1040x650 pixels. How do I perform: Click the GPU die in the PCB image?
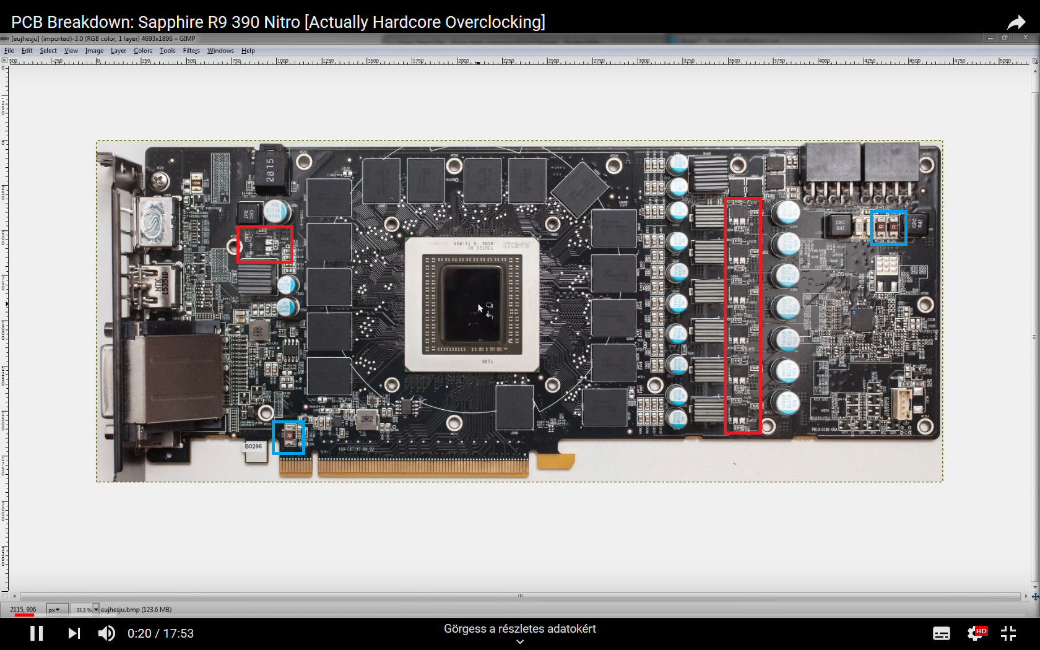[472, 305]
